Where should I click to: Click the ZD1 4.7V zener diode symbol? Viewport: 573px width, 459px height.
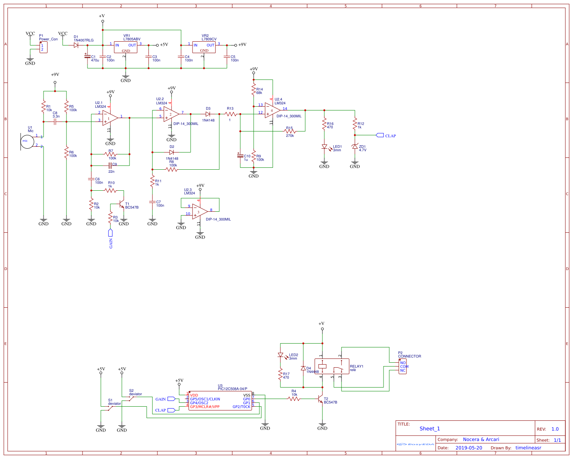pyautogui.click(x=355, y=148)
